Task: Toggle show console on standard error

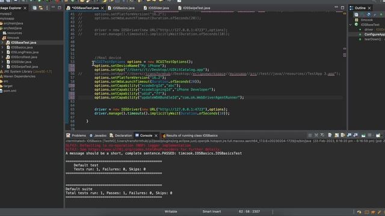Action: 356,135
